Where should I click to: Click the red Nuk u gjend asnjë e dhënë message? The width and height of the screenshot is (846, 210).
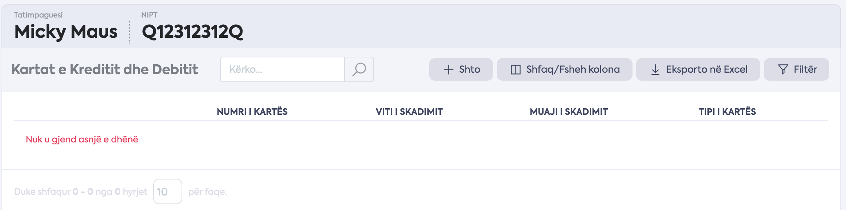click(x=82, y=140)
